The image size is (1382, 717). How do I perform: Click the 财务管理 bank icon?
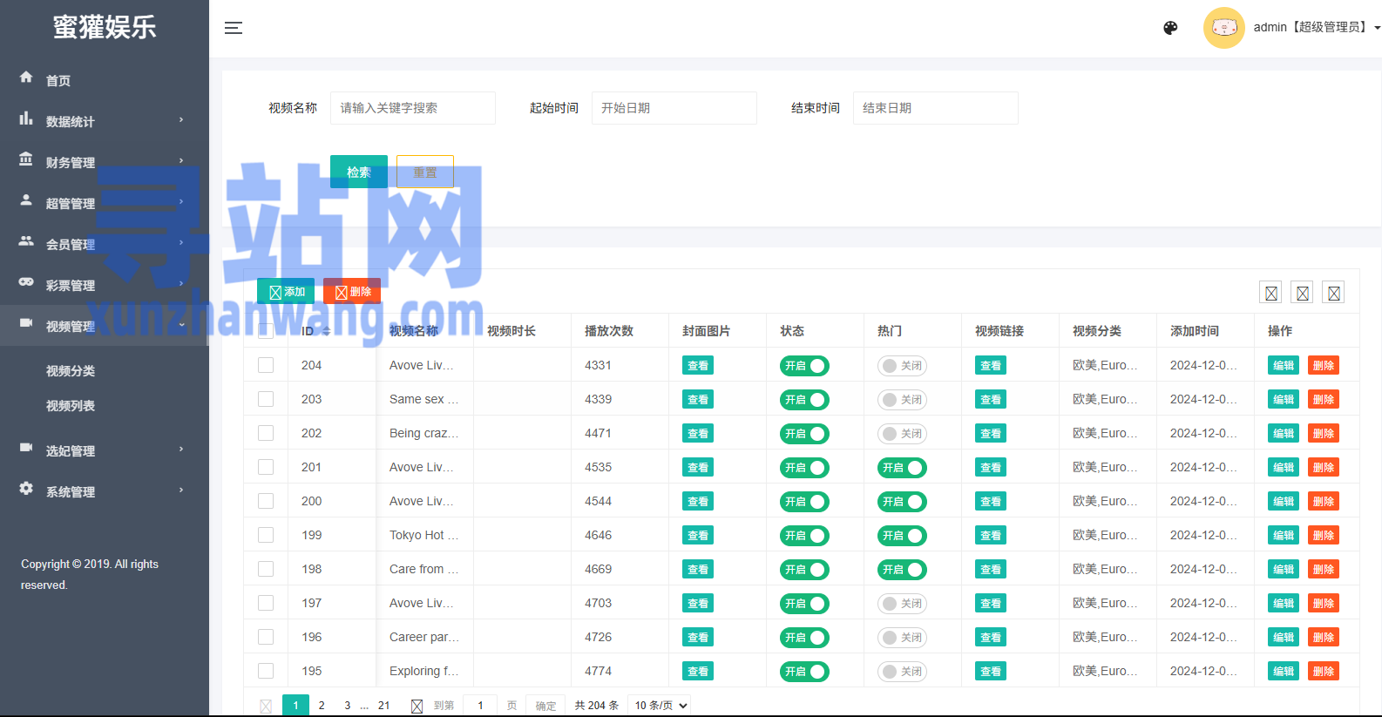(x=26, y=159)
